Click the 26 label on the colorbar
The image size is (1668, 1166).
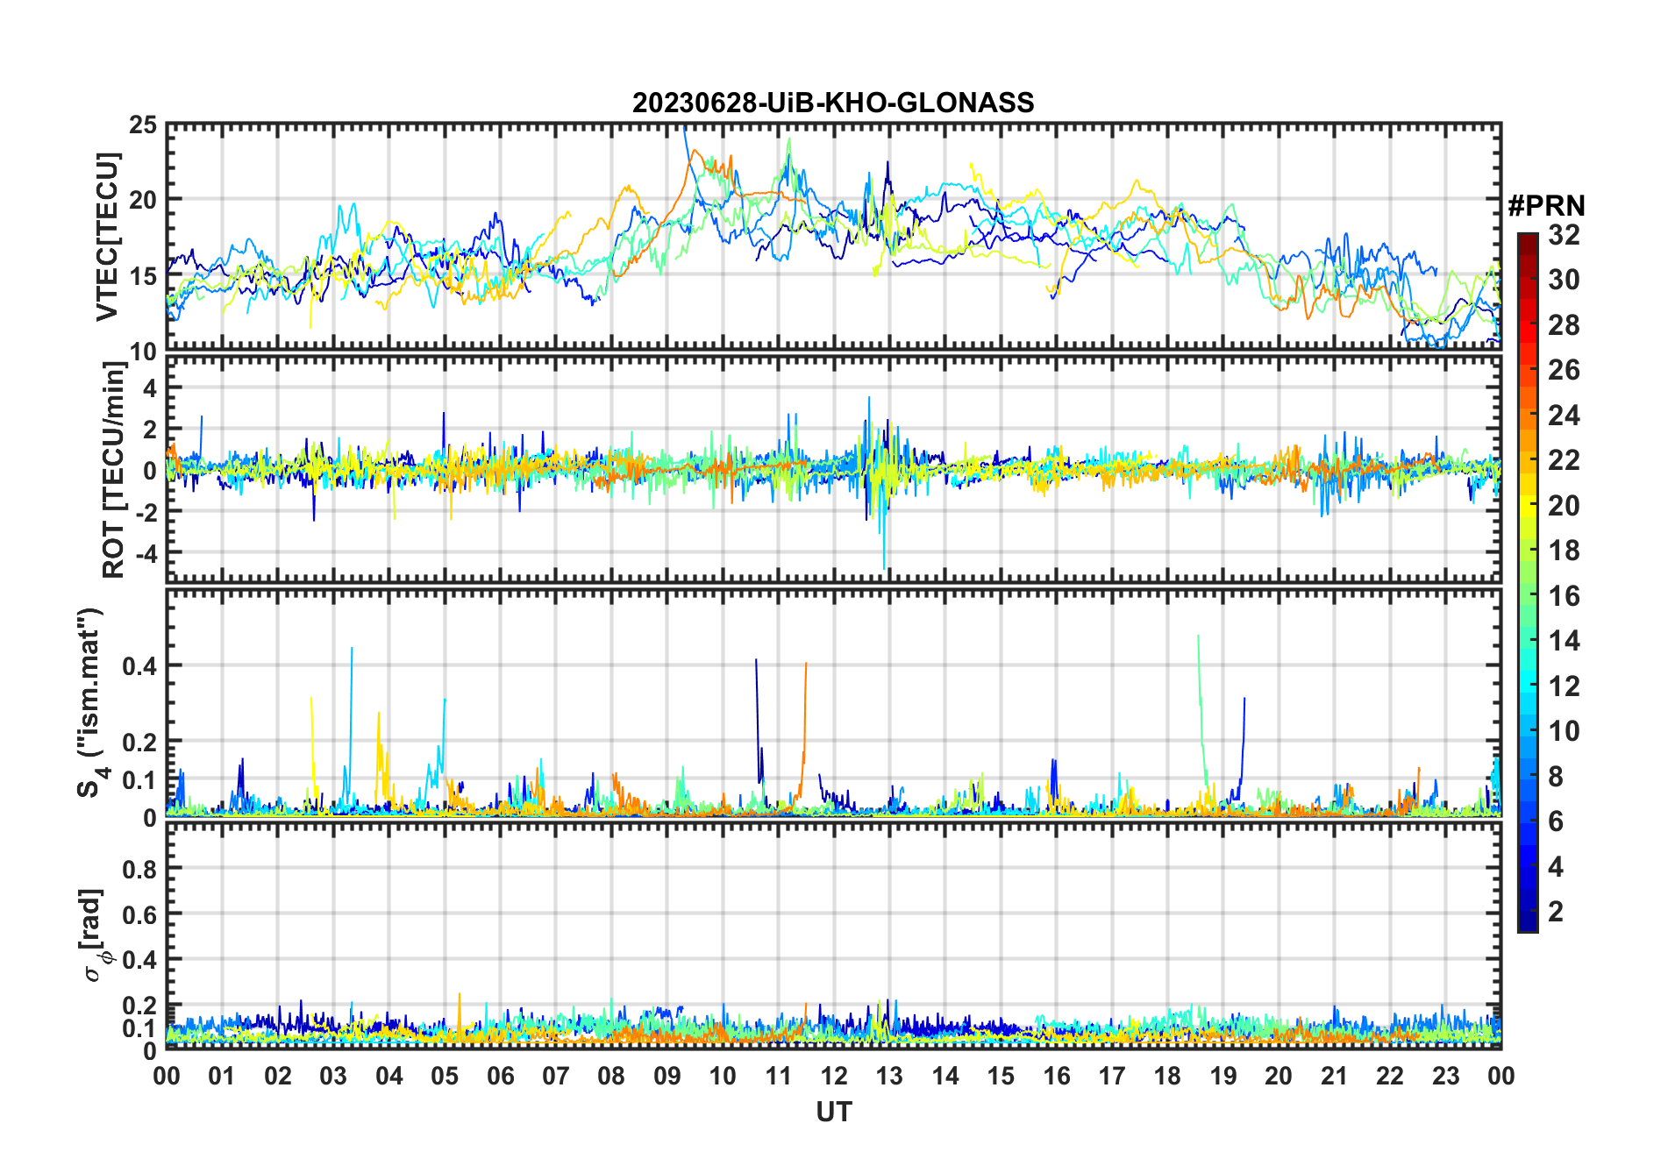coord(1564,370)
